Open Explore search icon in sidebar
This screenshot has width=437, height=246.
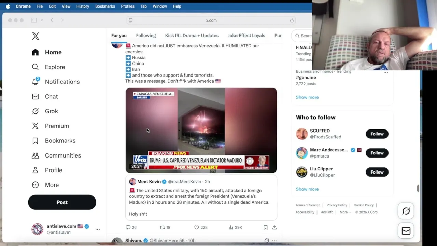point(35,67)
